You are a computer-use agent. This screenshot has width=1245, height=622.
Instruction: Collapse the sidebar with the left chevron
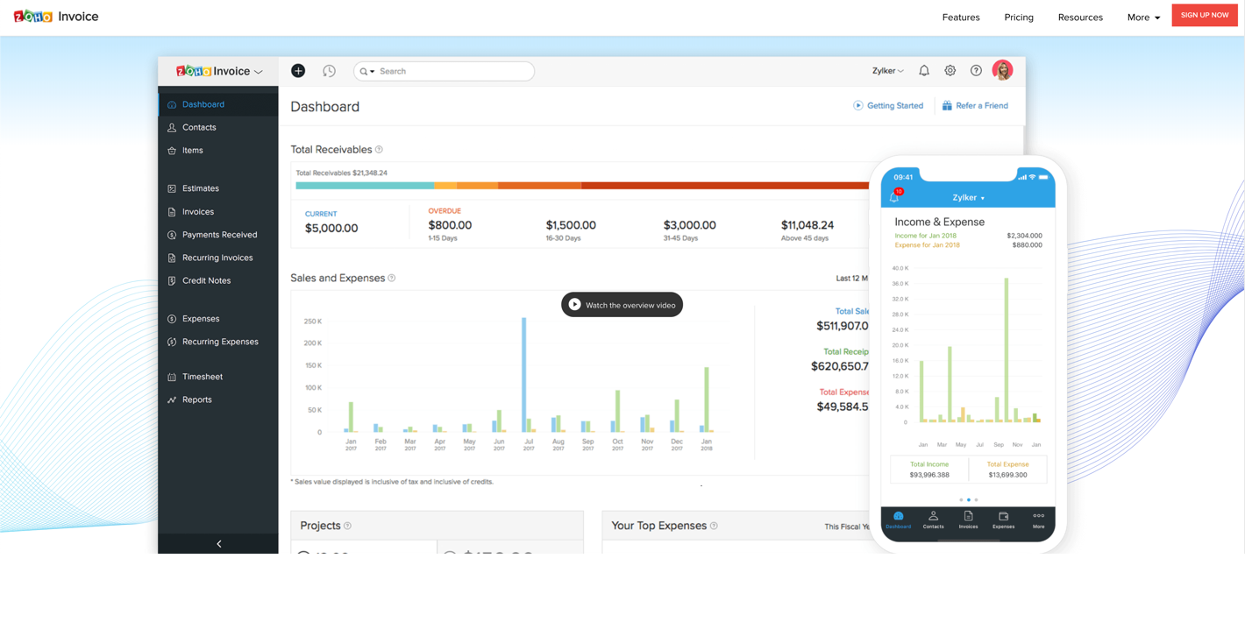tap(218, 544)
